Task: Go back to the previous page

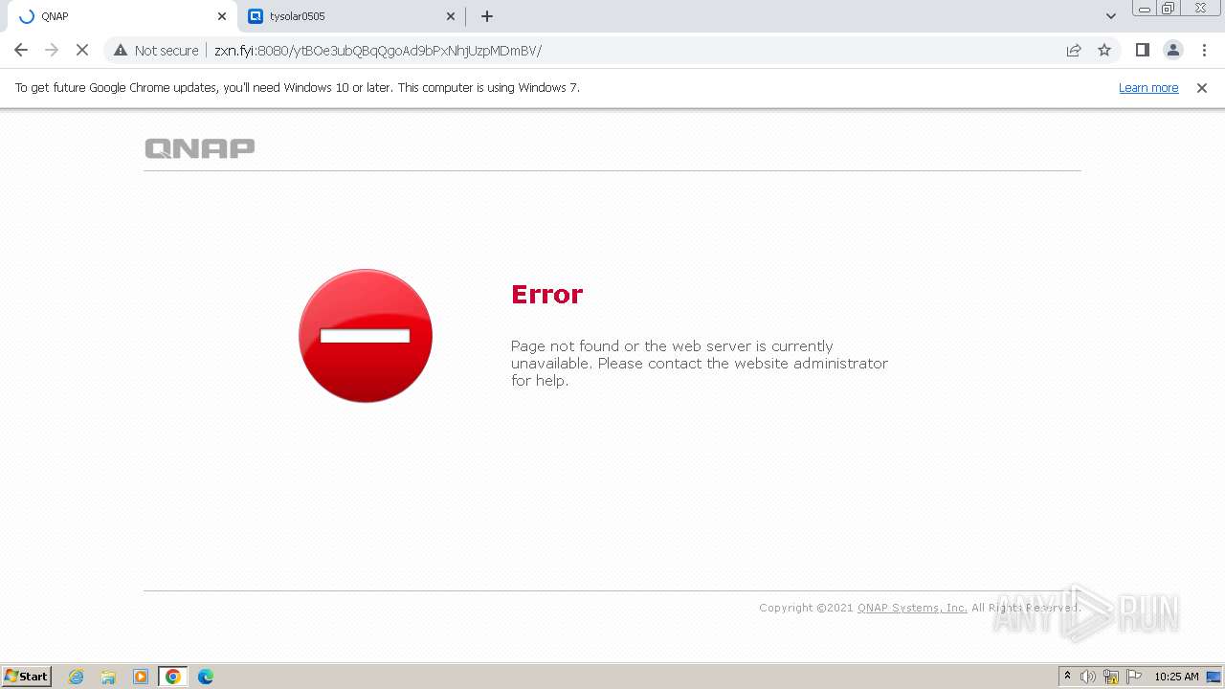Action: click(x=21, y=50)
